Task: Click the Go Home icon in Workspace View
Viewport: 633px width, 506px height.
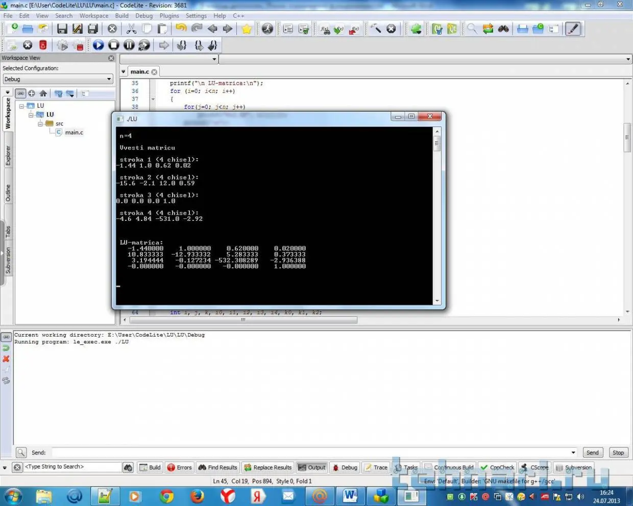Action: click(x=43, y=93)
